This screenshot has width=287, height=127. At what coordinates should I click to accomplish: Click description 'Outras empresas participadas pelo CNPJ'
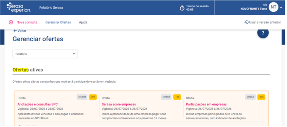pyautogui.click(x=216, y=116)
